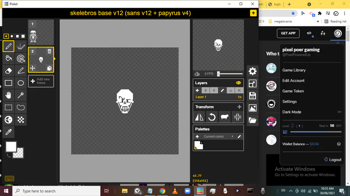Select the Rectangle selection tool
350x196 pixels.
click(9, 107)
